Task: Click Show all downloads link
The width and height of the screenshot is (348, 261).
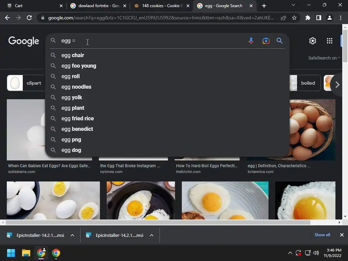Action: point(322,235)
